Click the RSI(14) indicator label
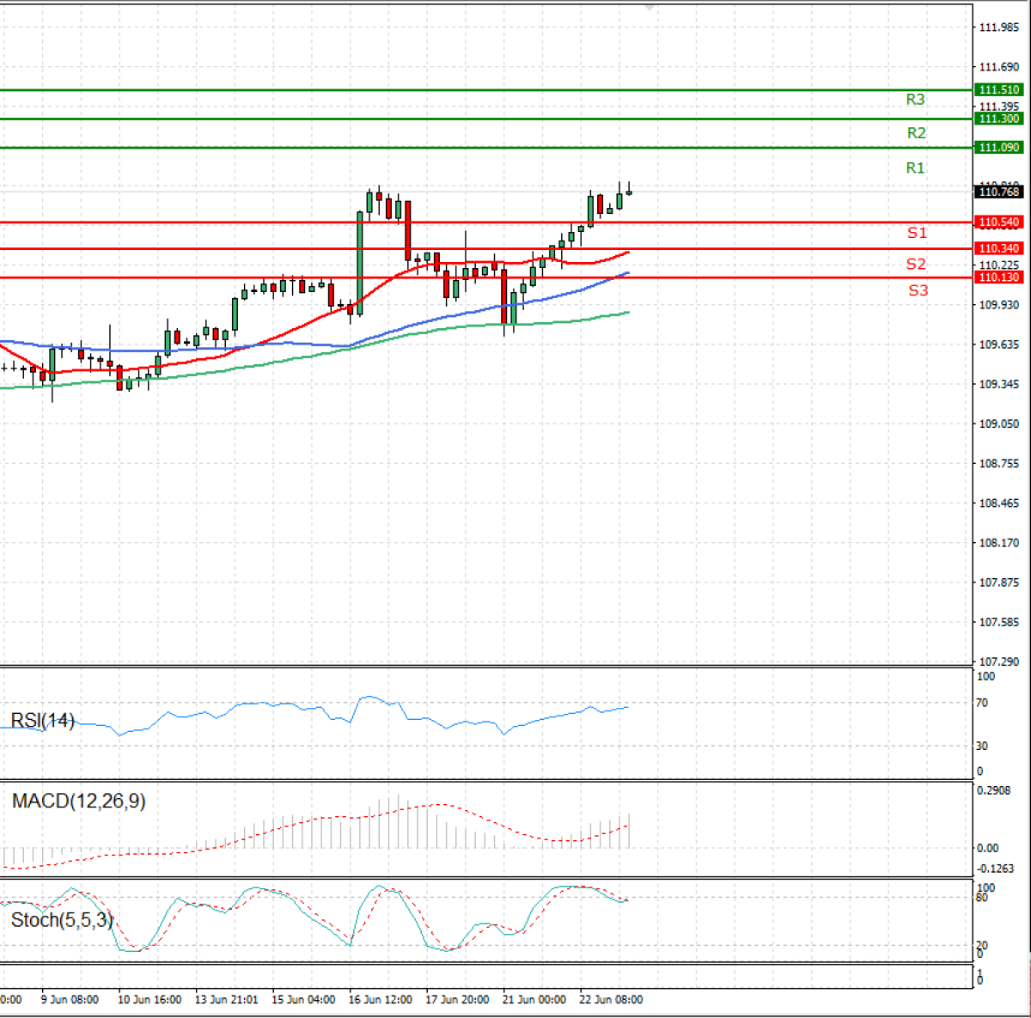1031x1018 pixels. tap(42, 720)
